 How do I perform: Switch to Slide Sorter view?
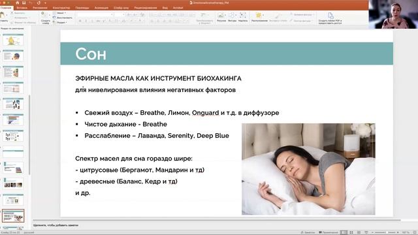pyautogui.click(x=351, y=232)
